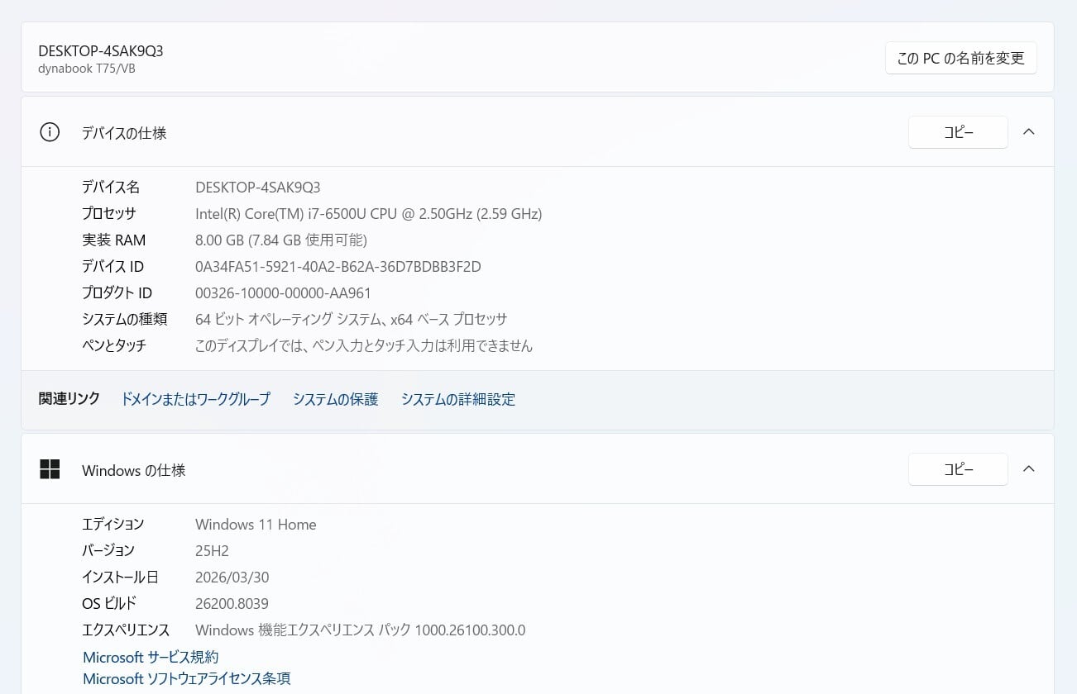Select the デバイス名 value DESKTOP-4SAK9Q3

pyautogui.click(x=257, y=187)
